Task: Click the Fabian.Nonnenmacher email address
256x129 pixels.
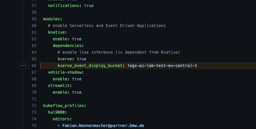Action: pyautogui.click(x=103, y=126)
